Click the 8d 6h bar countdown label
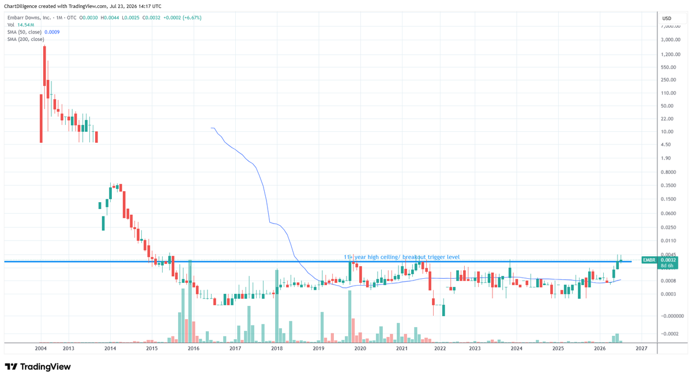Screen dimensions: 692x379 tap(668, 266)
